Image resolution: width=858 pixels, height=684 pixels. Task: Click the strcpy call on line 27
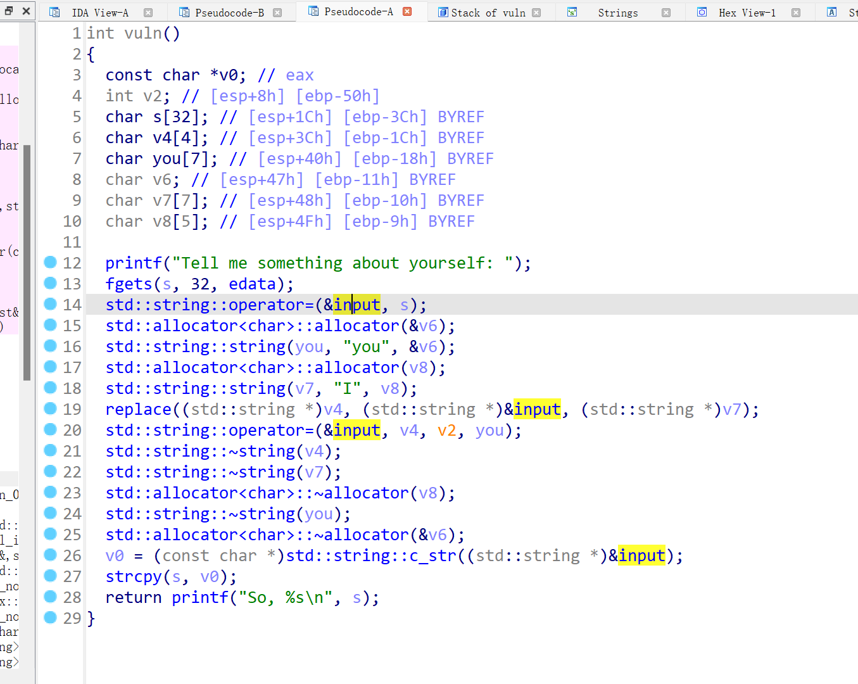(134, 576)
